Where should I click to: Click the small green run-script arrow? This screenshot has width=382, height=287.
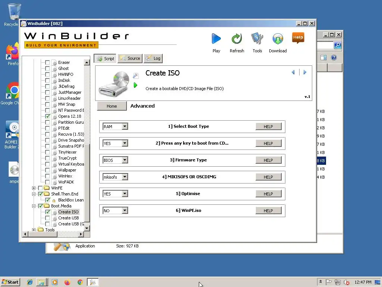[x=136, y=85]
